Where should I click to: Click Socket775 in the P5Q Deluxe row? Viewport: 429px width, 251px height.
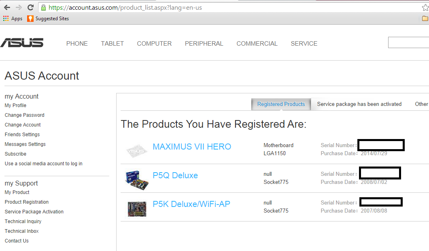(x=276, y=182)
